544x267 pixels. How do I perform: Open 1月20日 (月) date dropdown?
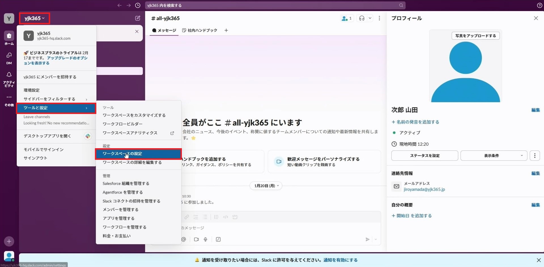(266, 186)
